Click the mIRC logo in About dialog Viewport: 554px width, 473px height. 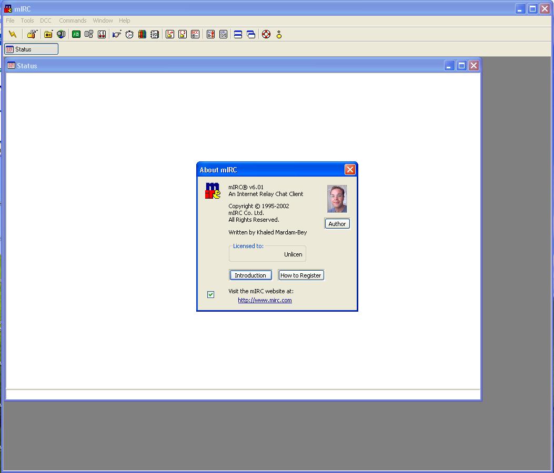(213, 191)
